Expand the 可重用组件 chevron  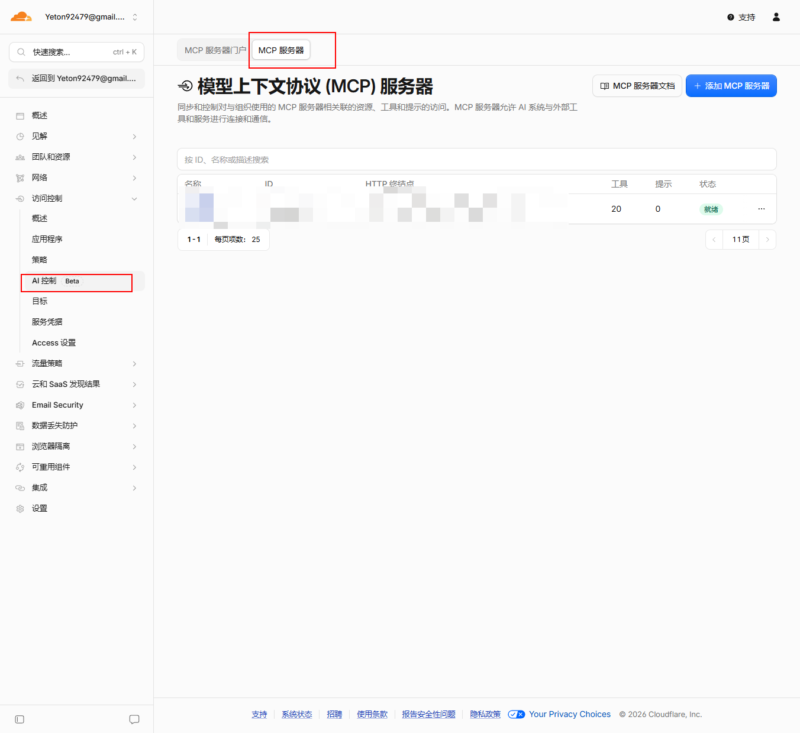coord(134,467)
